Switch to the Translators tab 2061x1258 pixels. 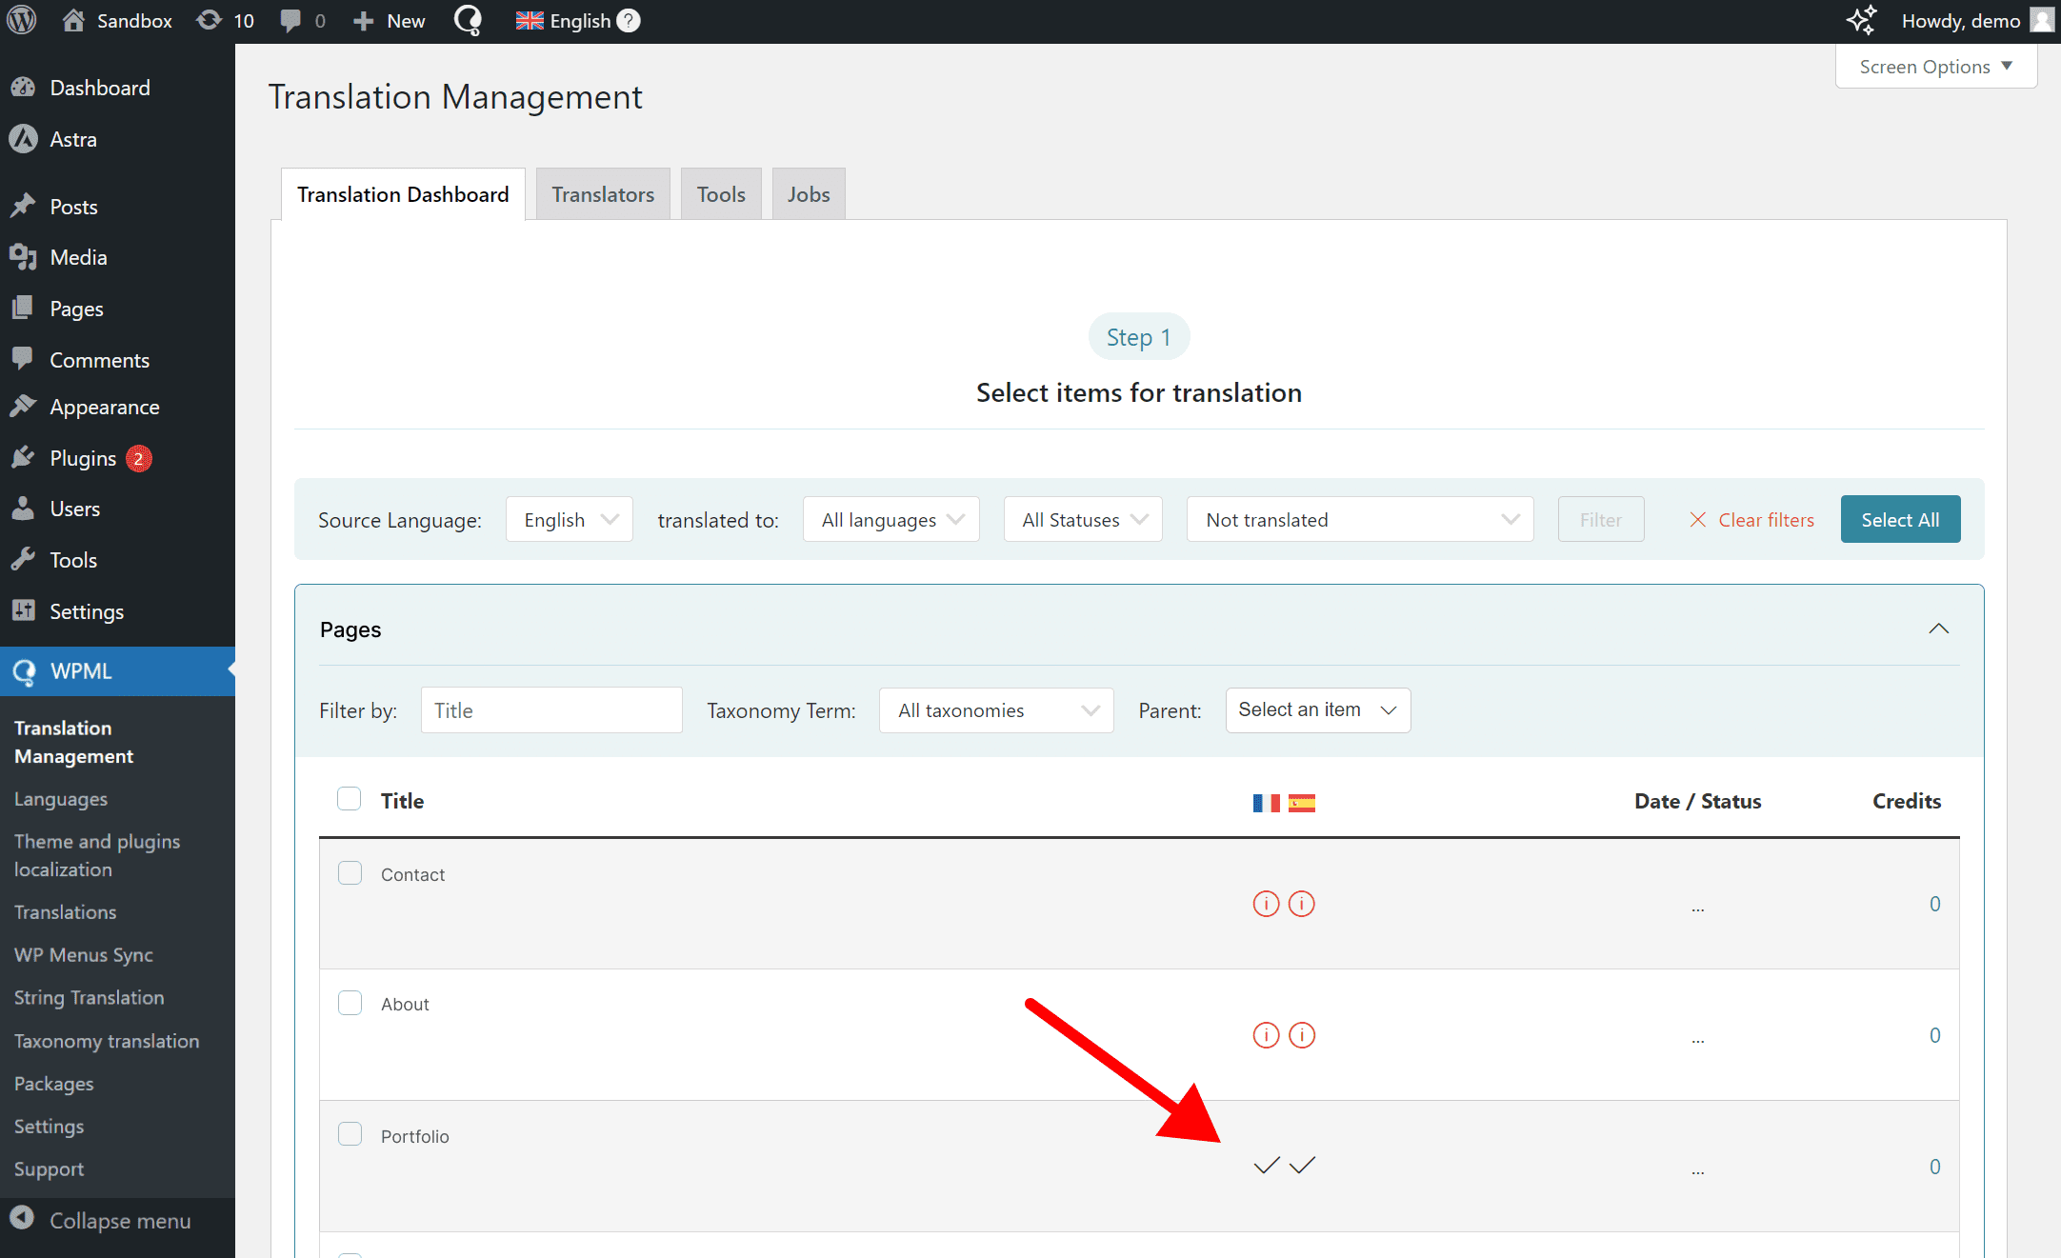coord(602,193)
